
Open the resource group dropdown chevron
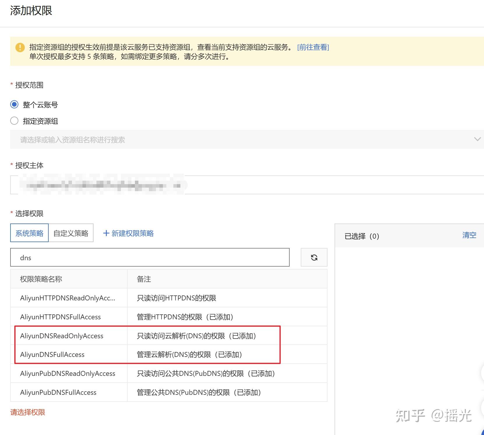[x=478, y=139]
